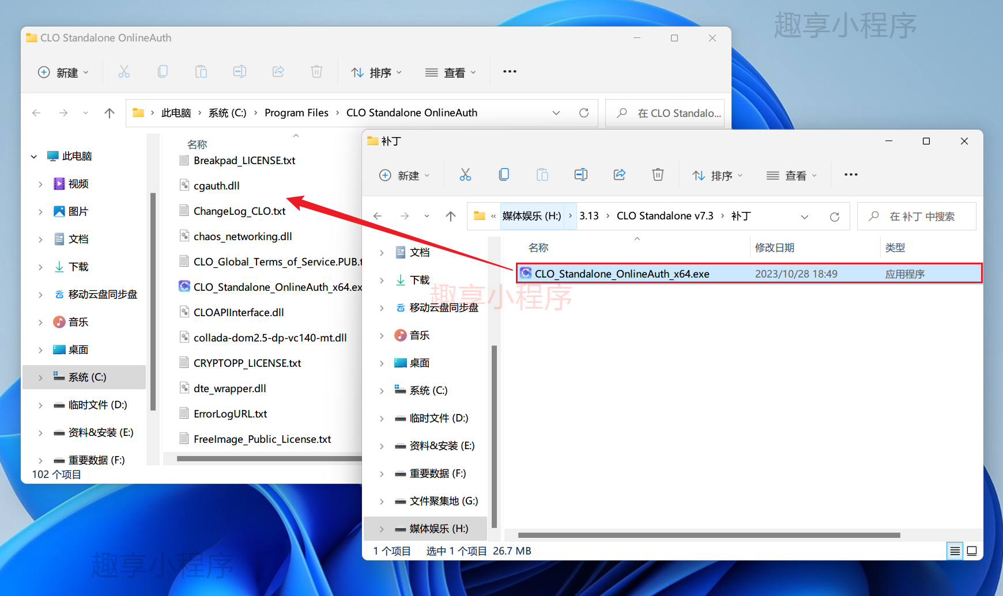Go back in CLO Standalone OnlineAuth window

point(36,113)
